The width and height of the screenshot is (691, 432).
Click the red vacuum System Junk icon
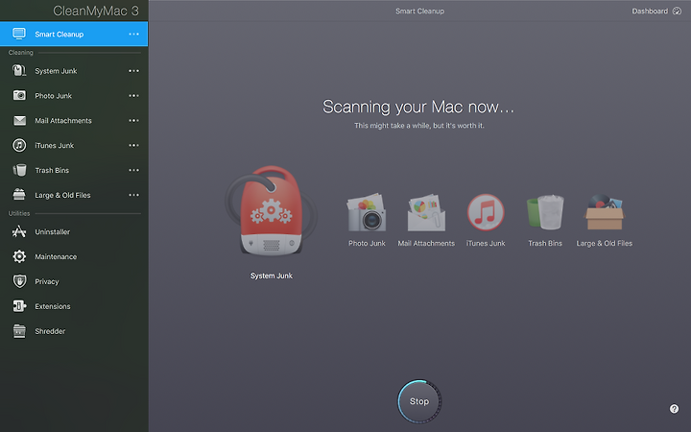(271, 210)
